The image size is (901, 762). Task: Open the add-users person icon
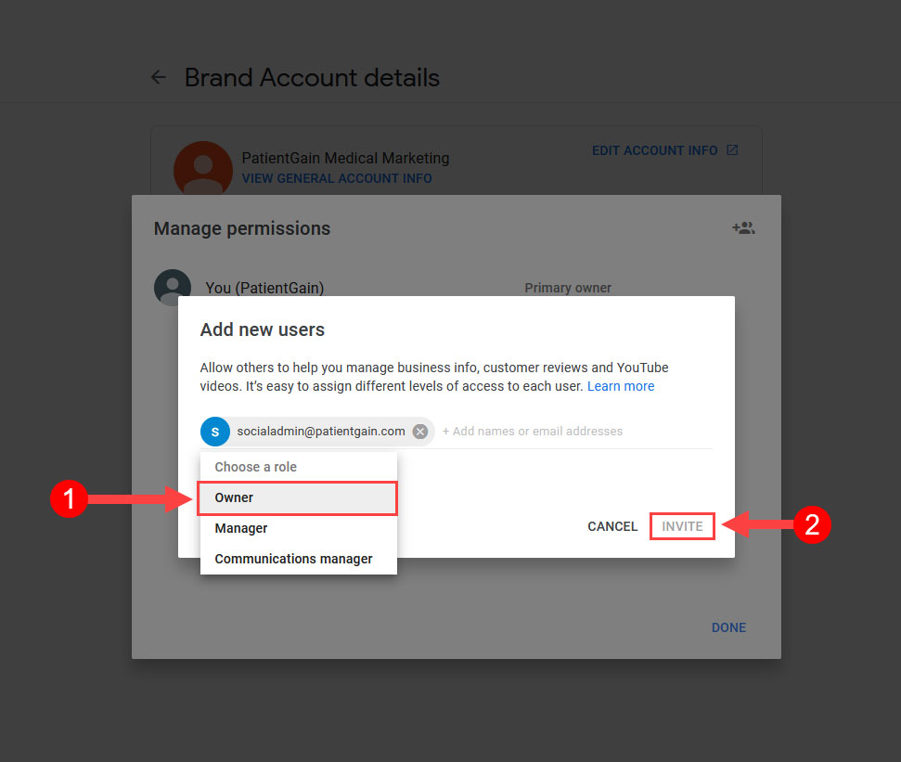742,227
